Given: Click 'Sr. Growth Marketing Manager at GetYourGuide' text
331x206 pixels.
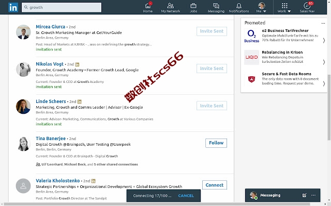Looking at the screenshot, I should (x=79, y=32).
